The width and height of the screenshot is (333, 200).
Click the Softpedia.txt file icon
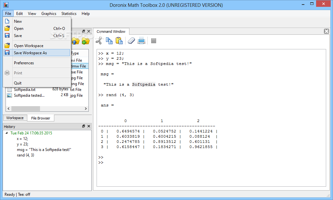point(9,90)
